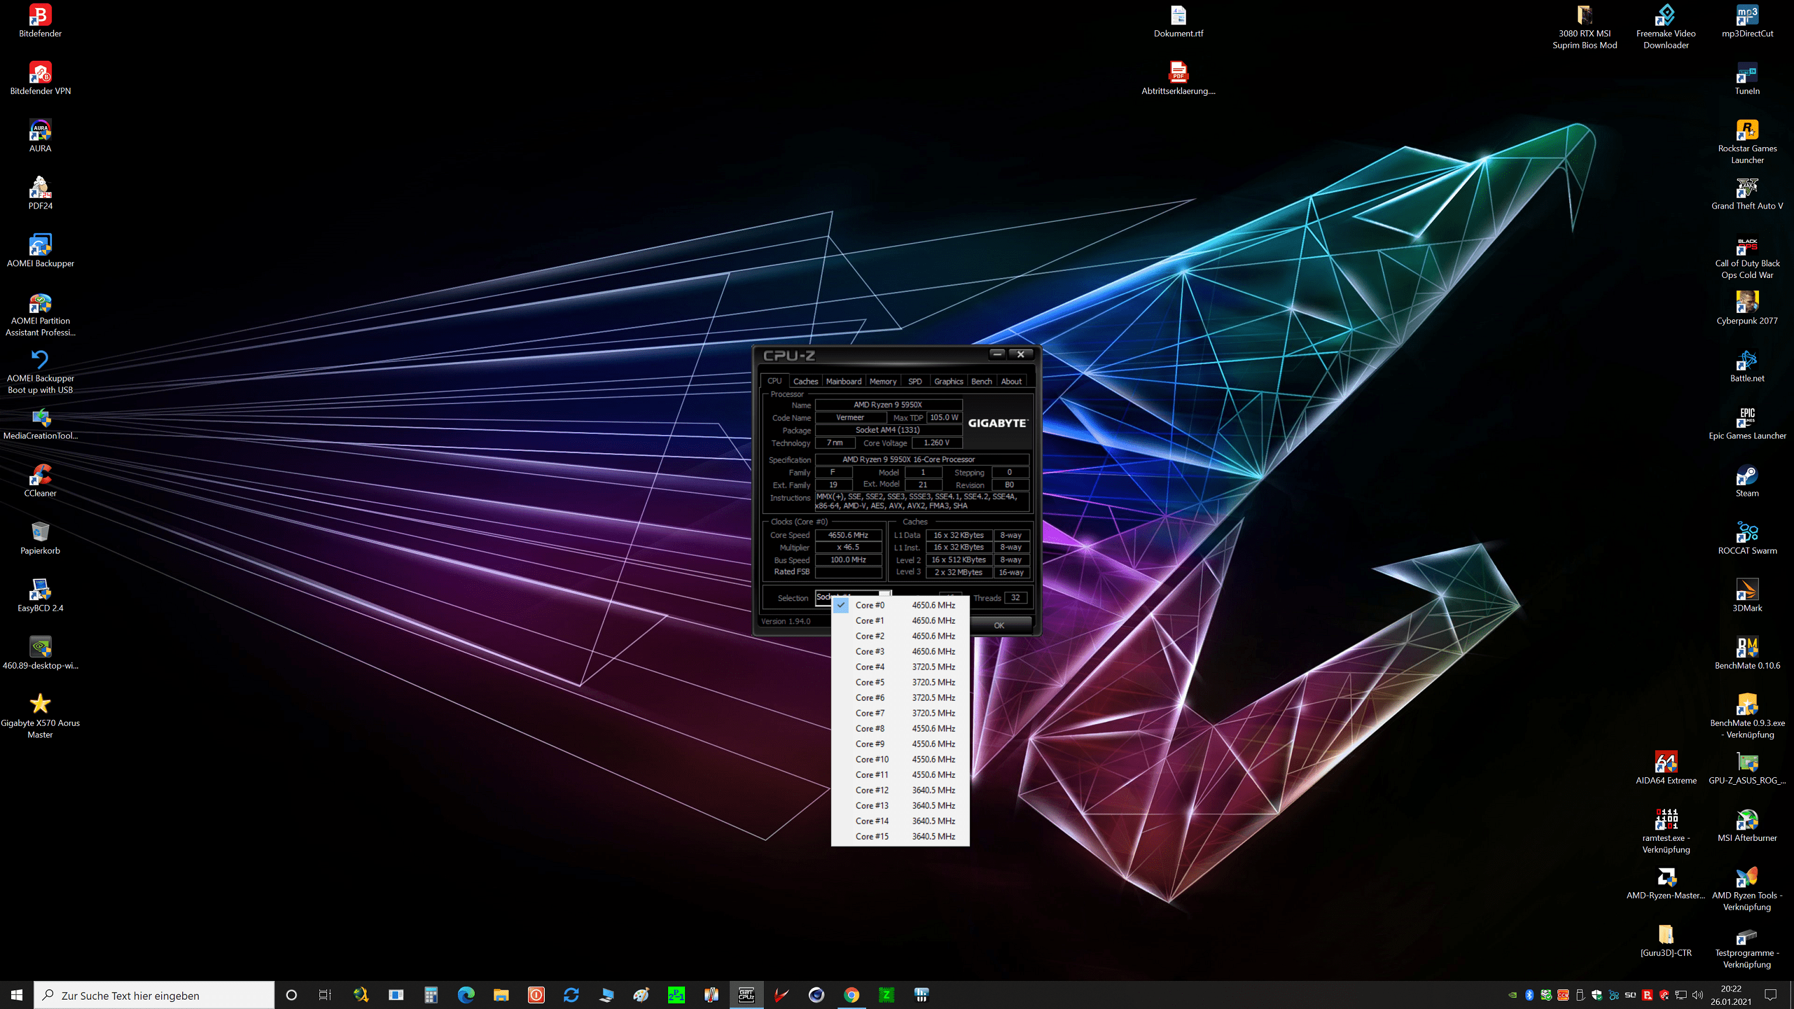Click the Core Voltage 1.260 V value
The image size is (1794, 1009).
point(936,442)
